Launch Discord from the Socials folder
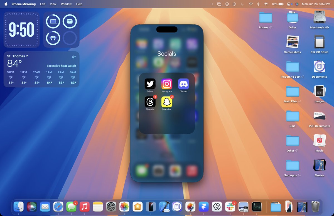 pyautogui.click(x=183, y=84)
